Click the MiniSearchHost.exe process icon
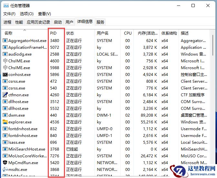The width and height of the screenshot is (217, 178). coord(5,149)
